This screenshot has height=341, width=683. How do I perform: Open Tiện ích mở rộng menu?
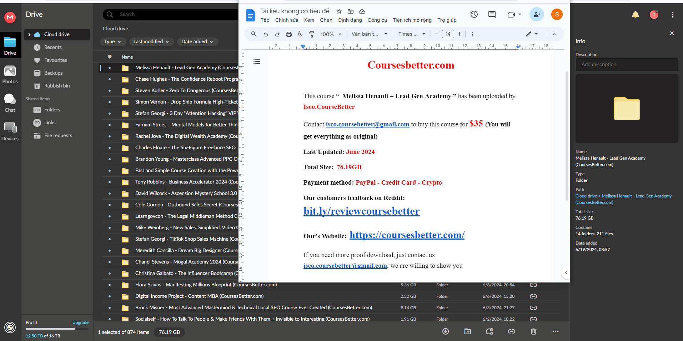[x=412, y=20]
